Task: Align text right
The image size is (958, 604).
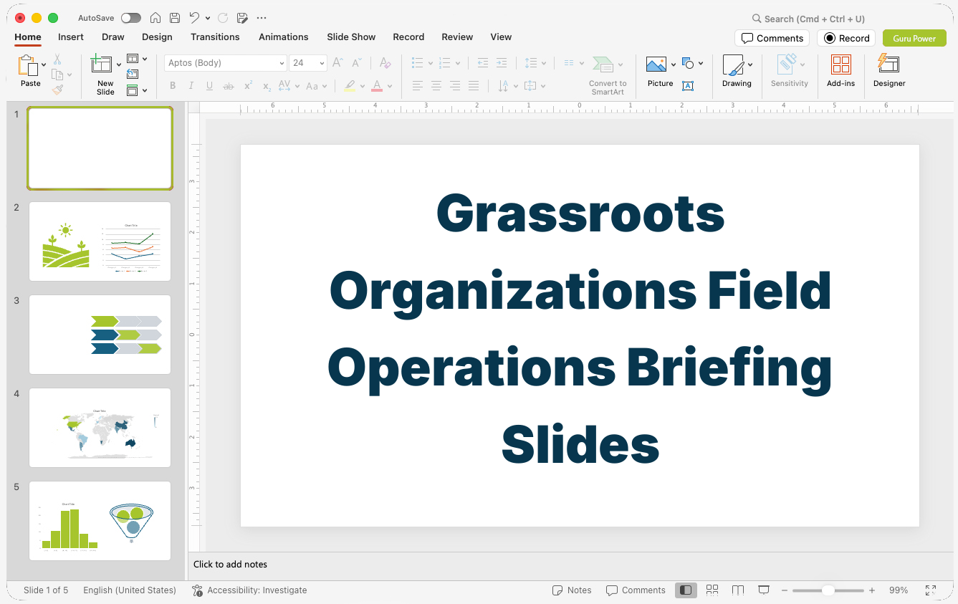Action: click(455, 86)
